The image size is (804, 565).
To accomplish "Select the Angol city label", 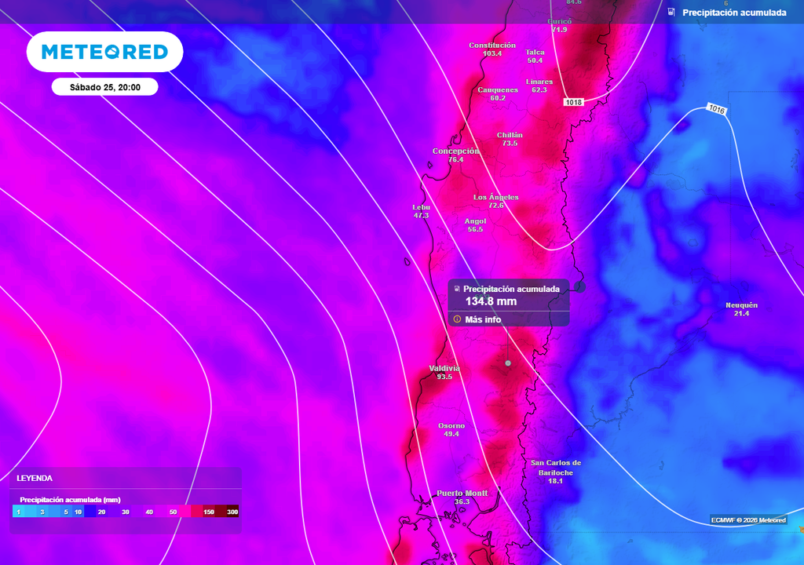I will click(x=475, y=225).
